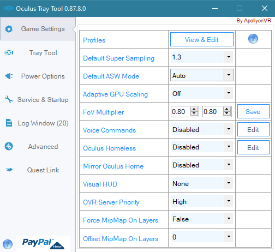The image size is (275, 252).
Task: Switch to the Advanced tab
Action: click(38, 147)
